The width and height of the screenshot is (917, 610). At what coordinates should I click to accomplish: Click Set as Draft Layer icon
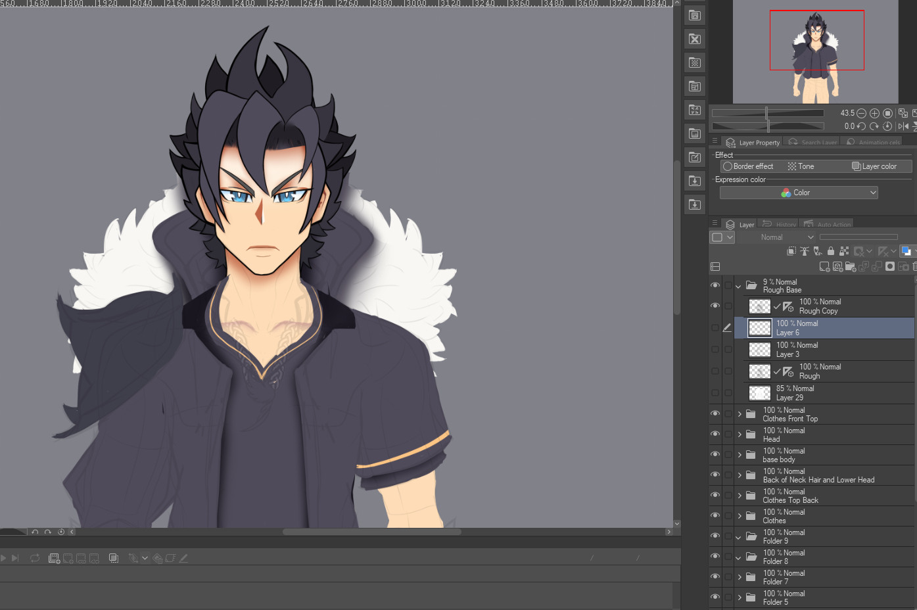[818, 251]
